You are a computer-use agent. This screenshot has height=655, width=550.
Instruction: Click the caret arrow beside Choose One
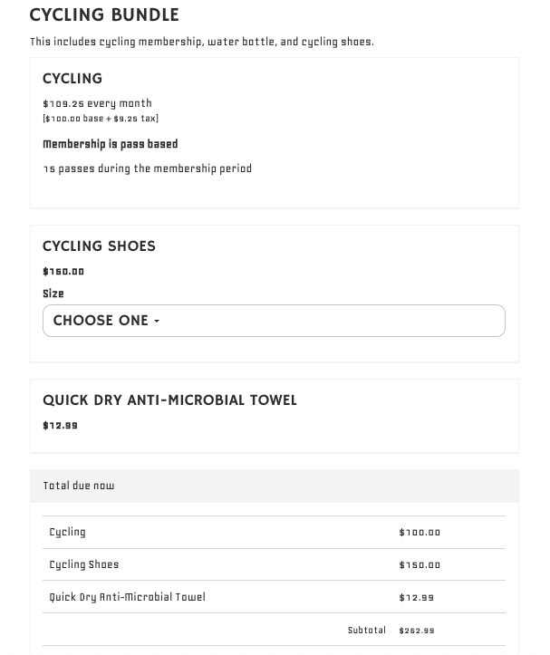tap(157, 322)
